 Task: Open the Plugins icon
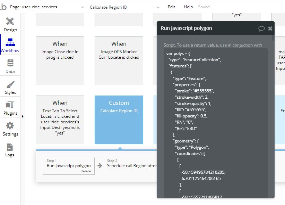click(x=10, y=107)
